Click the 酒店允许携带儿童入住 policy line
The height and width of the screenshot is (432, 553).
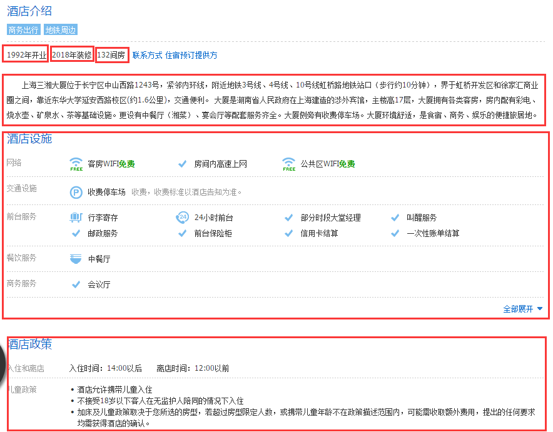[114, 389]
